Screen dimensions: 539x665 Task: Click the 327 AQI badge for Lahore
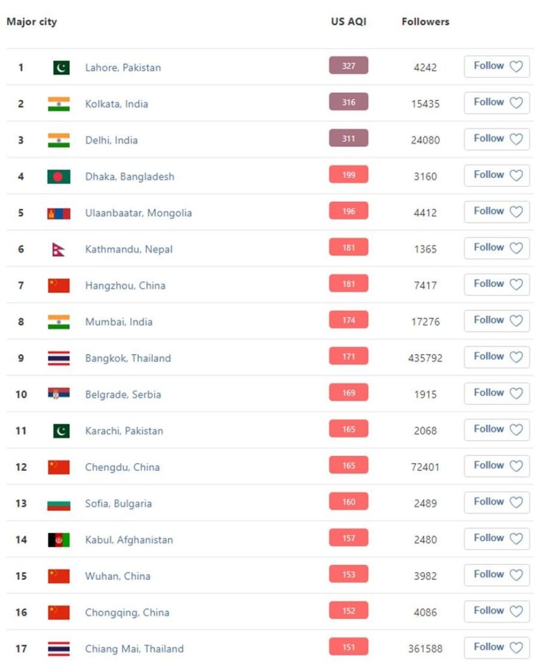click(x=349, y=66)
